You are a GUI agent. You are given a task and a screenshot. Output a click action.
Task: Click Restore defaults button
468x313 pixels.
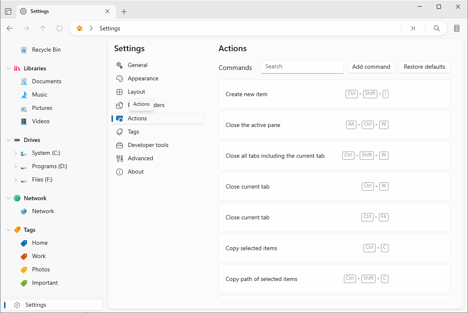424,67
